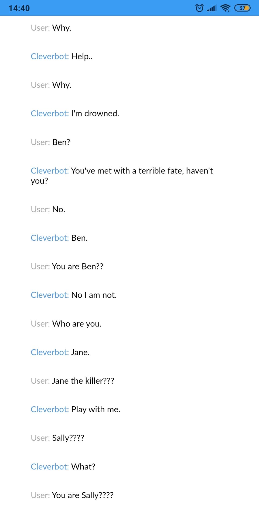Tap the Cleverbot label before "Jane."
Image resolution: width=259 pixels, height=518 pixels.
click(x=50, y=352)
